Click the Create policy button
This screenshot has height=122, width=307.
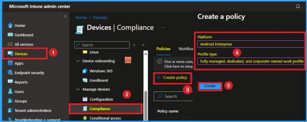[x=172, y=78]
